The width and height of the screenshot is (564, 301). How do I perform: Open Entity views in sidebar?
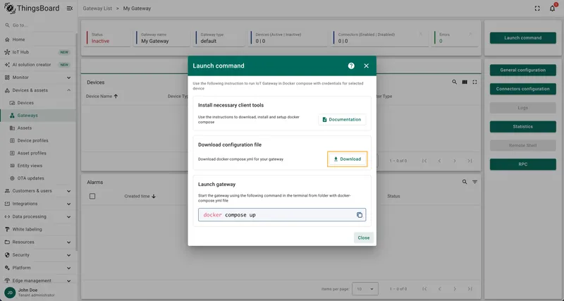click(x=38, y=166)
